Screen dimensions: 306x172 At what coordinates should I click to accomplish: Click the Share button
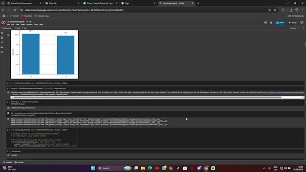point(280,22)
